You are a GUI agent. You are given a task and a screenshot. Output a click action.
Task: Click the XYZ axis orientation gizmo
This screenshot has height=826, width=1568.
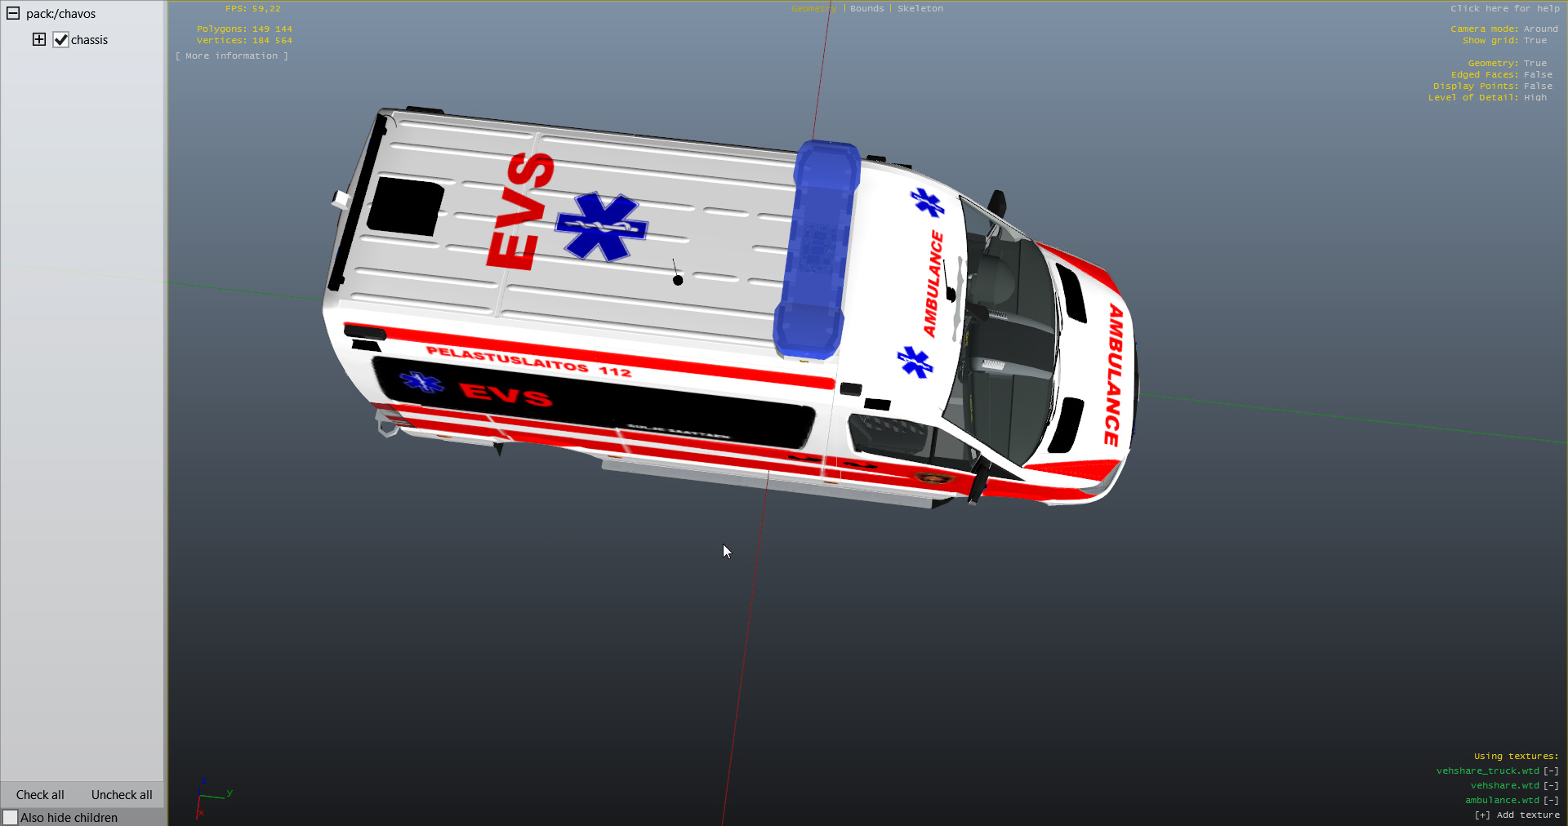pos(214,797)
